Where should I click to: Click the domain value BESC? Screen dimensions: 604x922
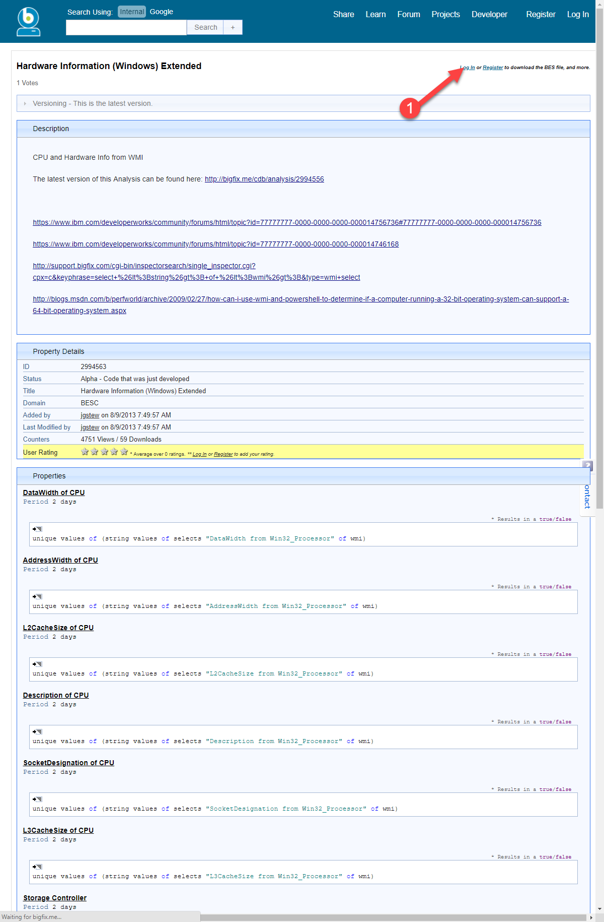pyautogui.click(x=90, y=403)
